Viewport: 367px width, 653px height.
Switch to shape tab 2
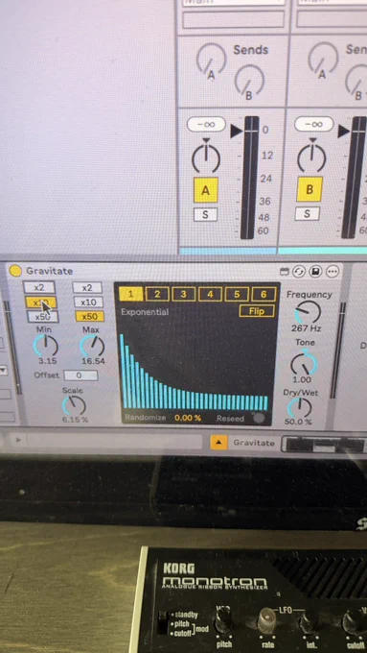pyautogui.click(x=157, y=295)
